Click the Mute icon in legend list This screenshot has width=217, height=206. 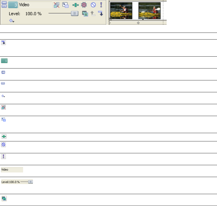3,144
